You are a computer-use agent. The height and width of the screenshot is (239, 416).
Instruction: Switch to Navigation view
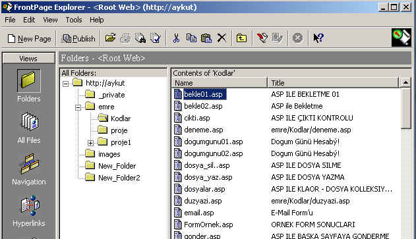point(29,170)
